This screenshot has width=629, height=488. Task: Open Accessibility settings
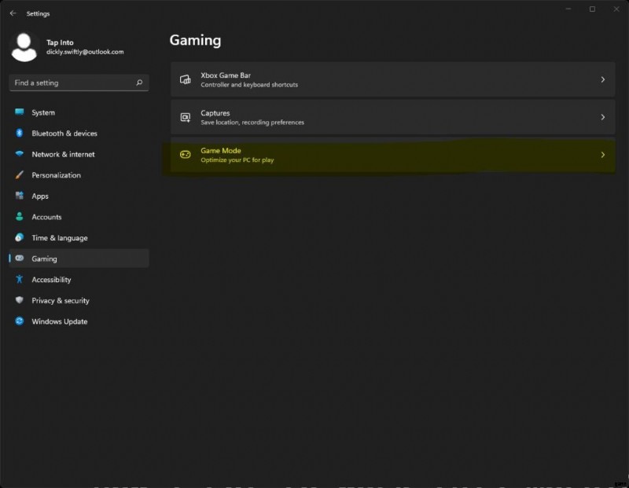click(79, 279)
